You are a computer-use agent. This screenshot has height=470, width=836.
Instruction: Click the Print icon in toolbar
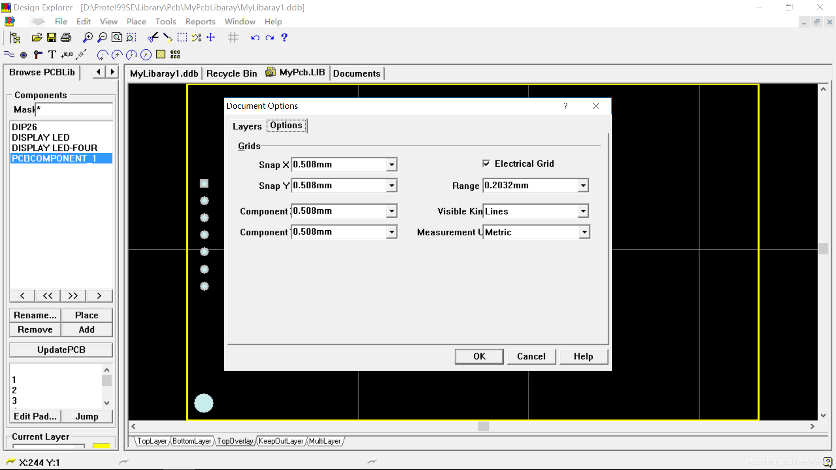tap(66, 38)
